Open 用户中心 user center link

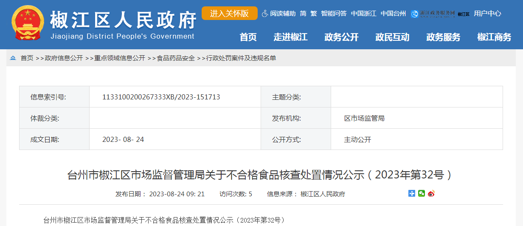[487, 14]
